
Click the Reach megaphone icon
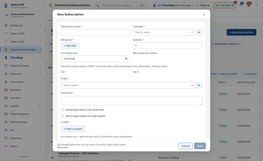coord(6,146)
